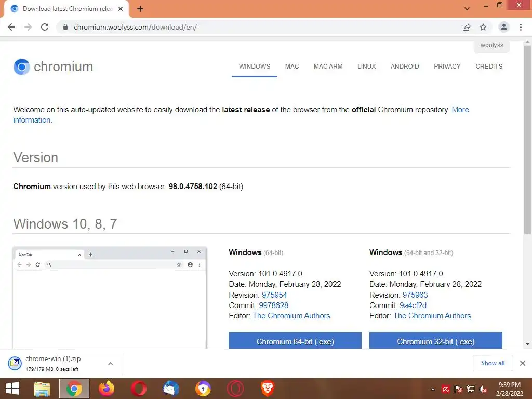
Task: Open the PRIVACY page
Action: [x=447, y=66]
